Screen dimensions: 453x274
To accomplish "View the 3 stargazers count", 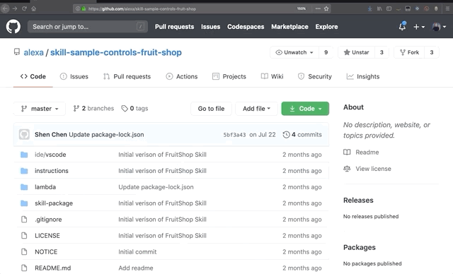I will [x=382, y=52].
